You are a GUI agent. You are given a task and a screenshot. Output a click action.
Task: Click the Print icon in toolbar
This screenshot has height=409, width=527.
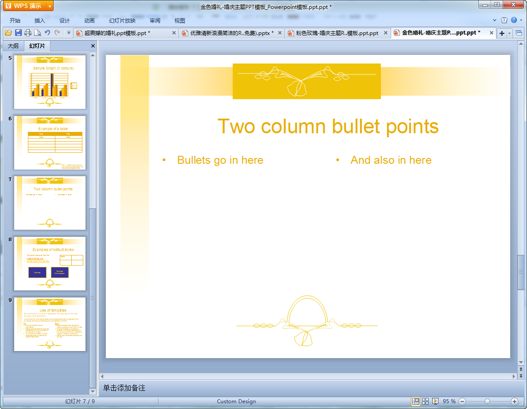click(x=28, y=33)
